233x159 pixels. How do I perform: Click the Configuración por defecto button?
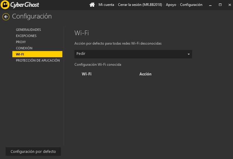[x=33, y=152]
